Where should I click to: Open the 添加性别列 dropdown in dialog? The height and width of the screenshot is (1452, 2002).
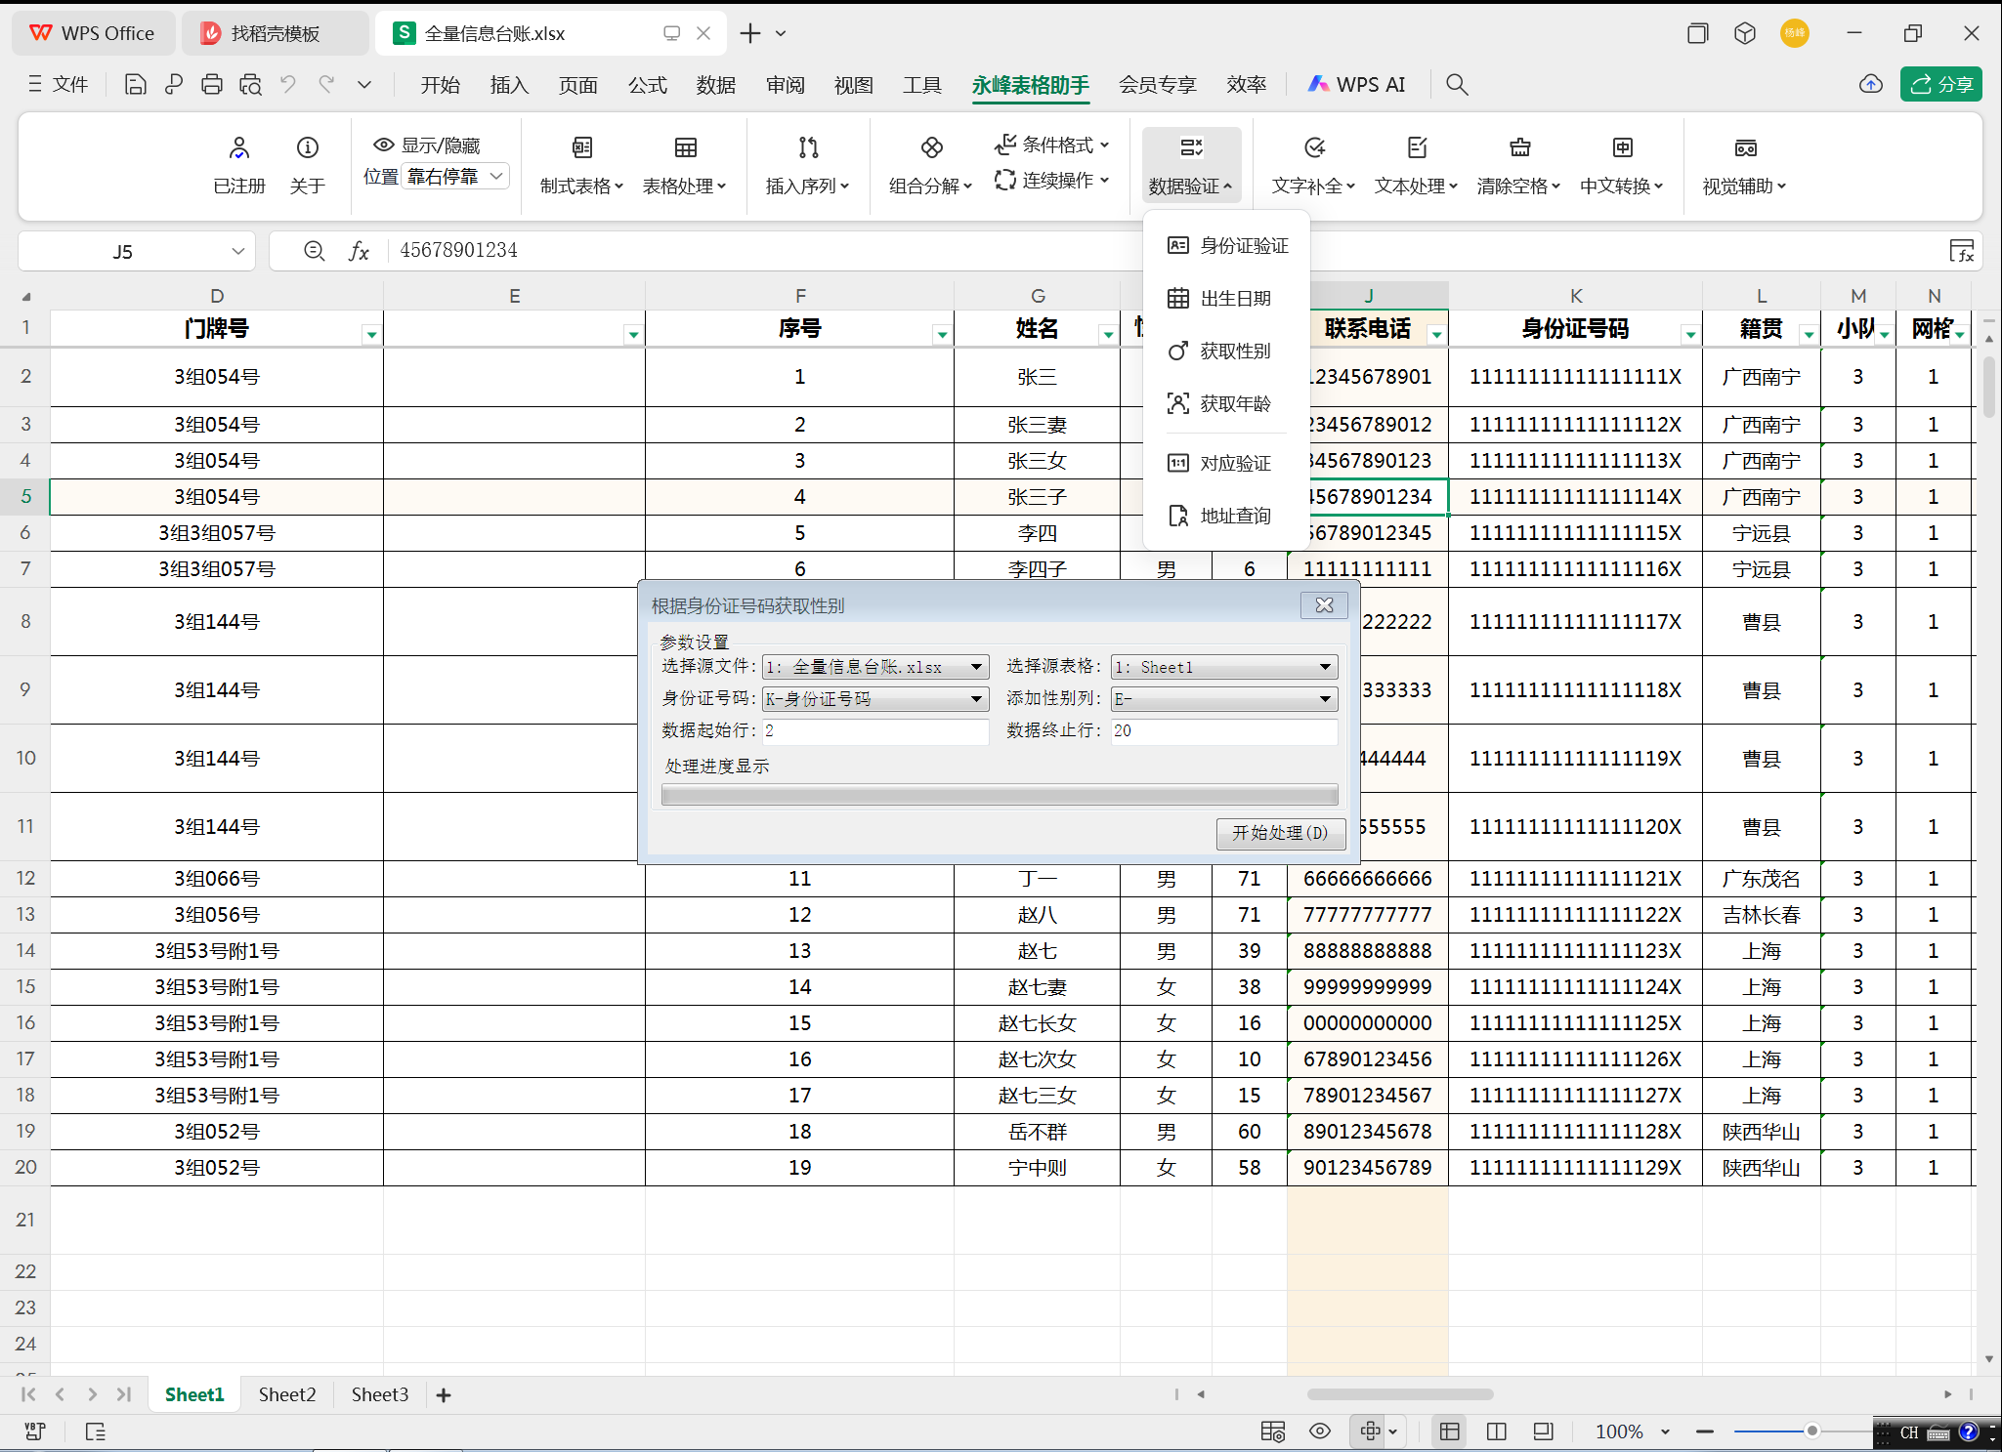pyautogui.click(x=1324, y=699)
